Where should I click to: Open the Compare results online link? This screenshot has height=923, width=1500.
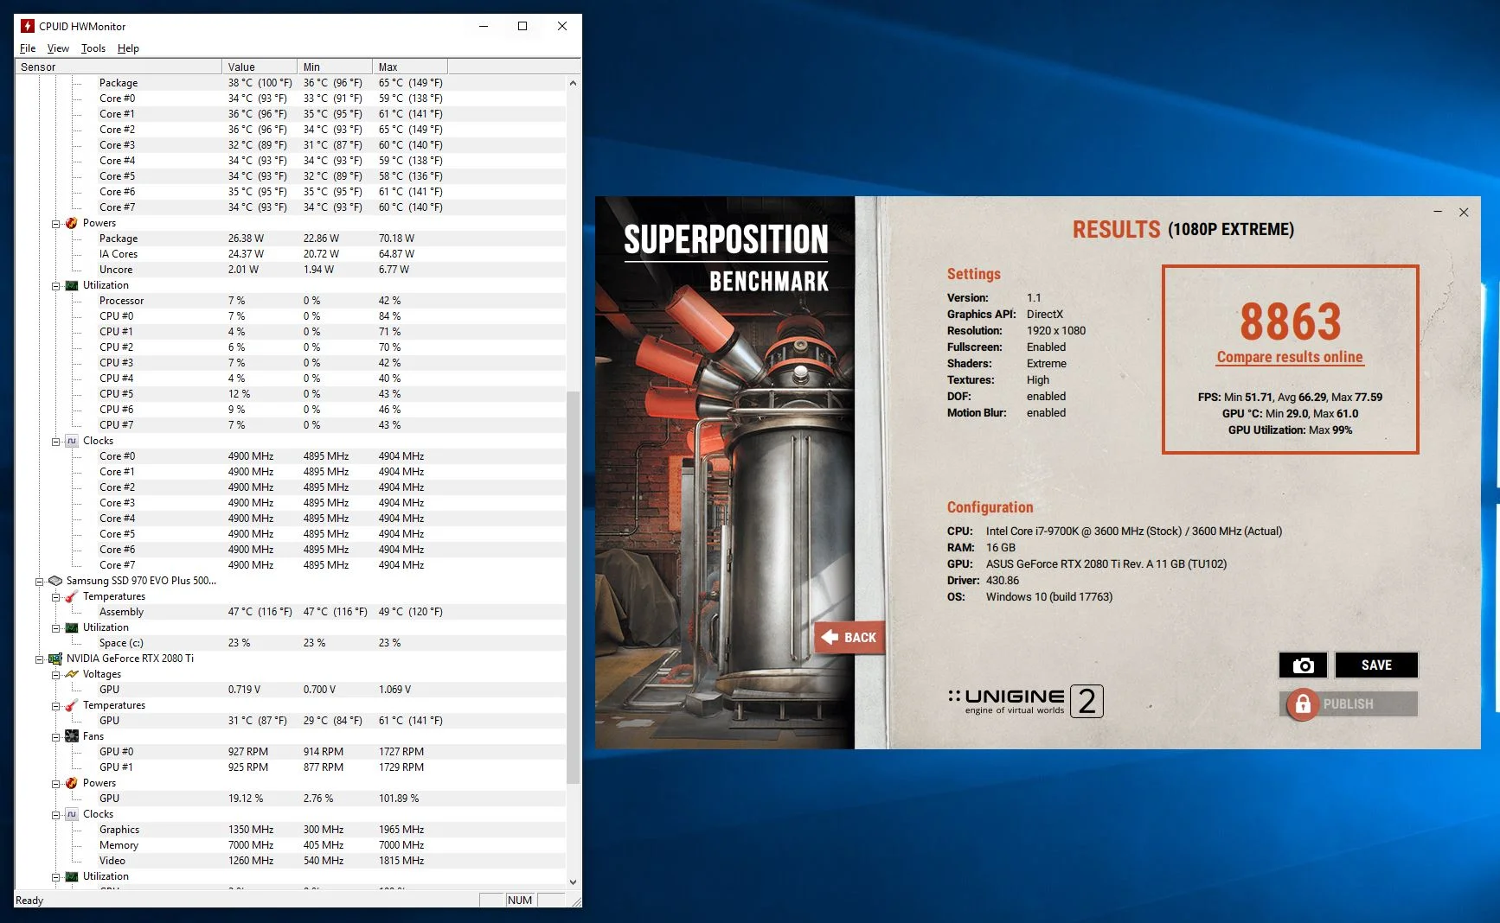(x=1290, y=357)
